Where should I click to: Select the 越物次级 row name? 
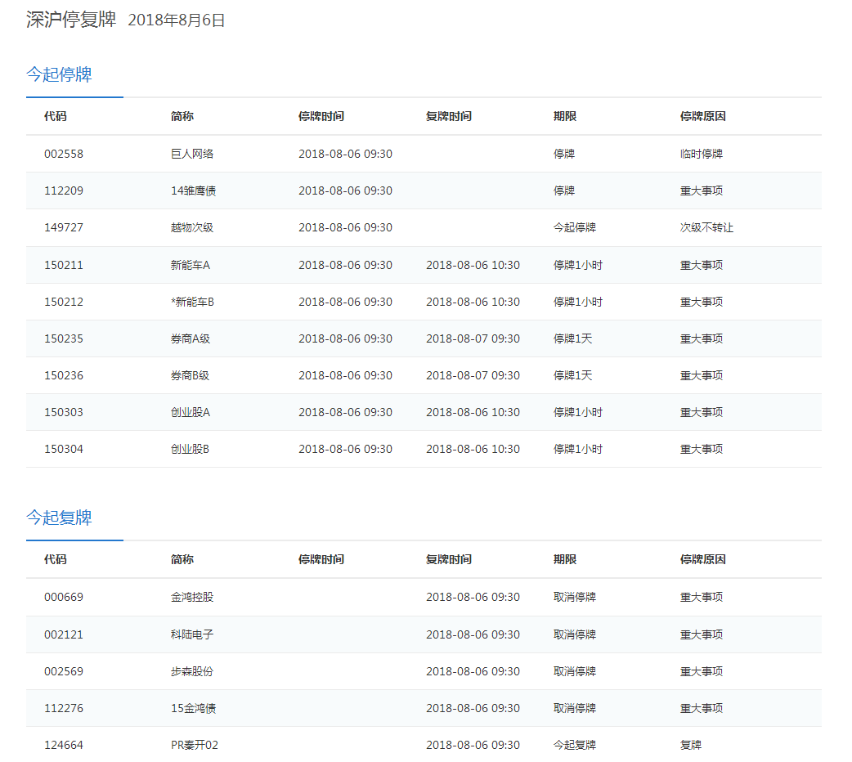192,227
